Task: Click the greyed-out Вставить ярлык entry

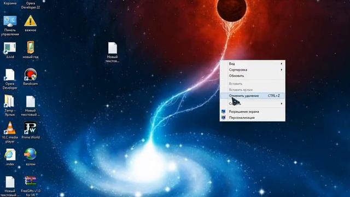Action: coord(253,90)
